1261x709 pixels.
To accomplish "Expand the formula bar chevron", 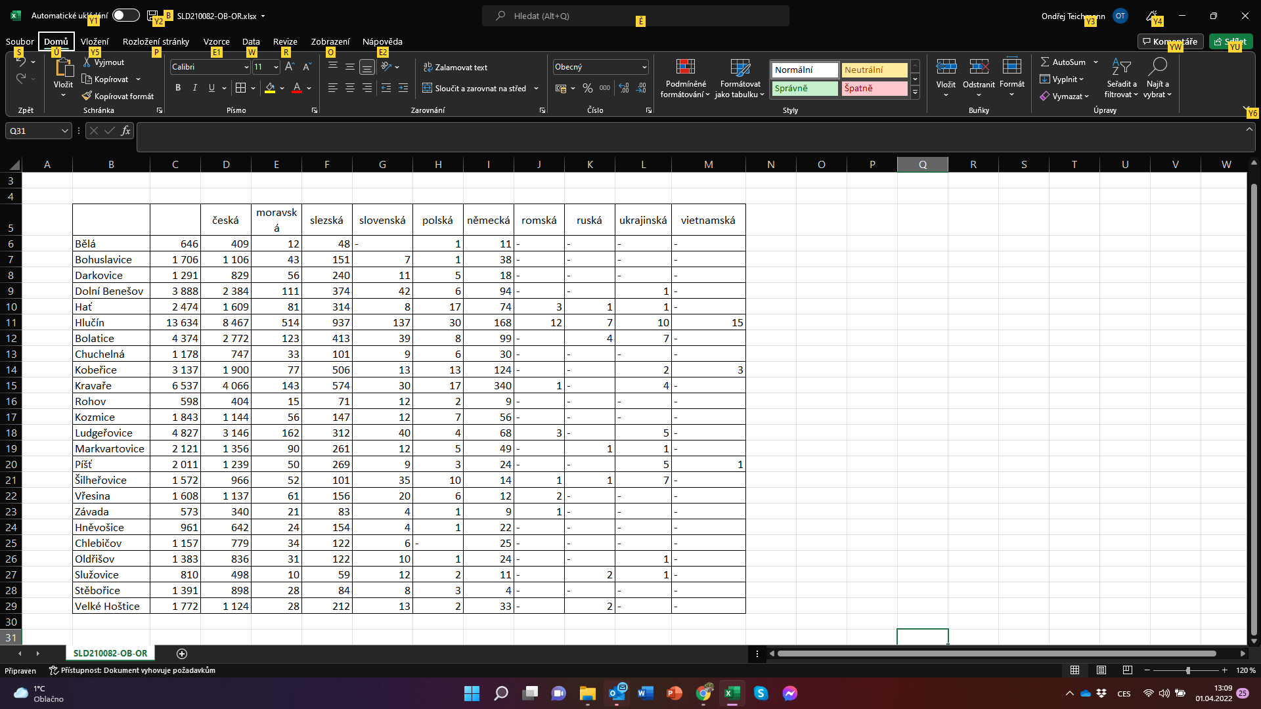I will (1249, 130).
